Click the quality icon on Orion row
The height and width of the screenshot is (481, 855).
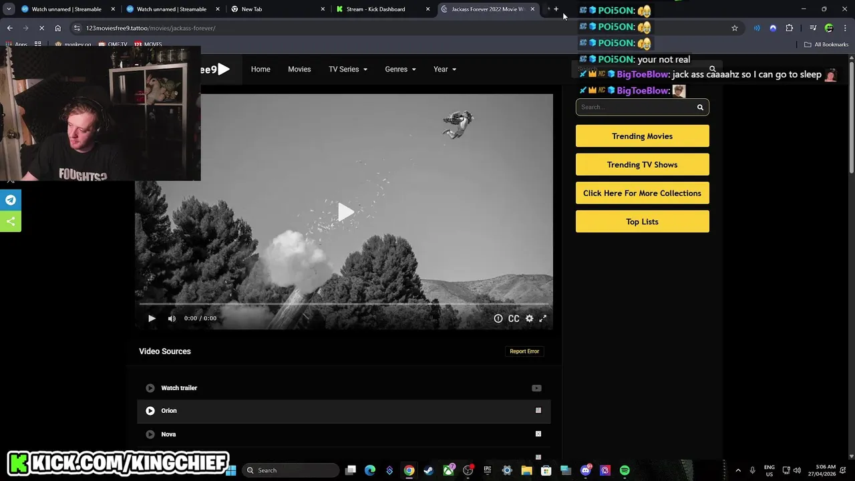click(538, 411)
